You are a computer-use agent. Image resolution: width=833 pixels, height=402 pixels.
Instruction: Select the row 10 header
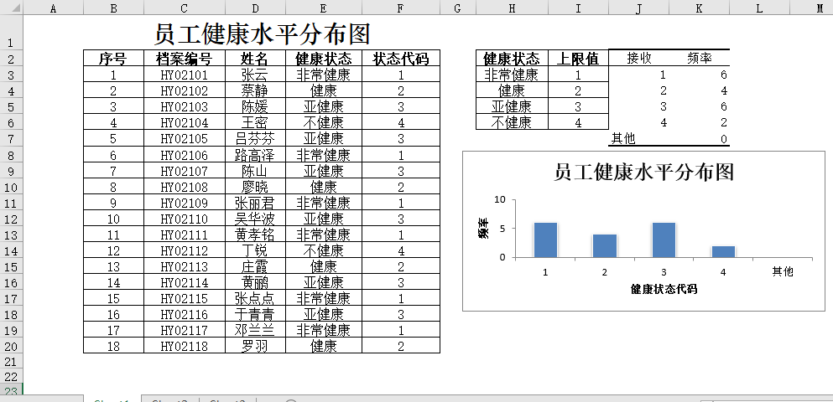[x=11, y=187]
